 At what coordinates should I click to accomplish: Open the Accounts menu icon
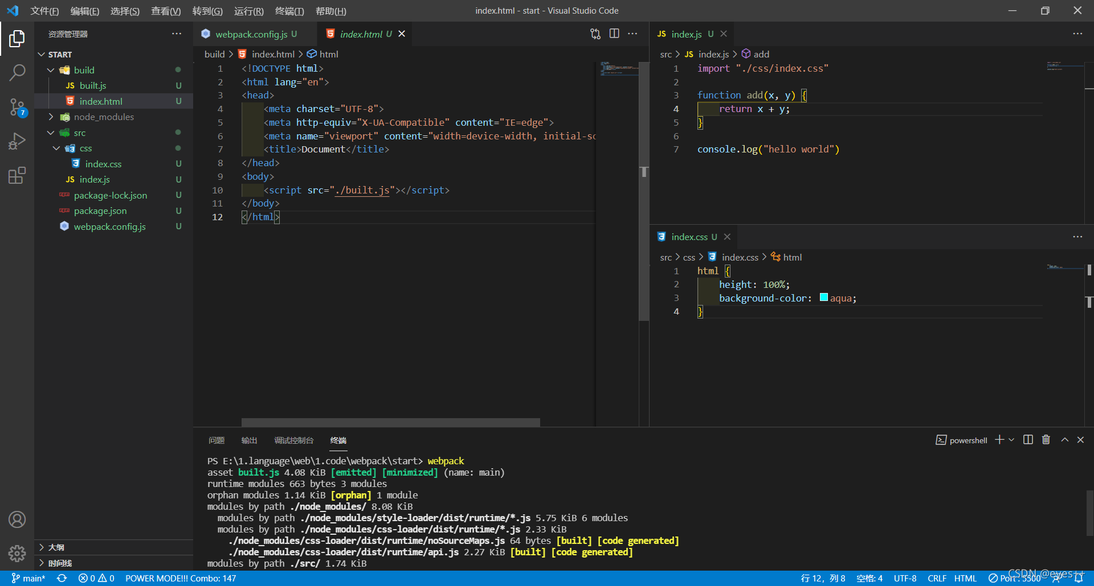coord(17,519)
